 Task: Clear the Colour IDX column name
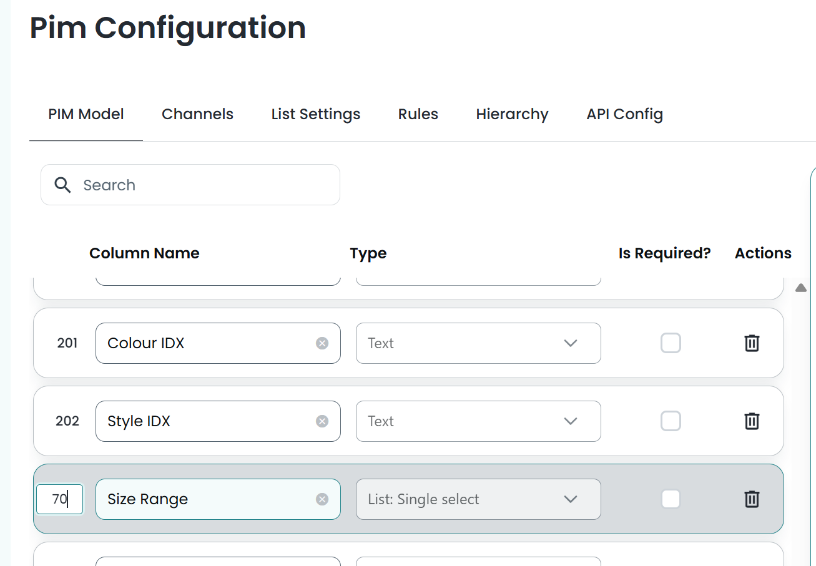click(322, 343)
